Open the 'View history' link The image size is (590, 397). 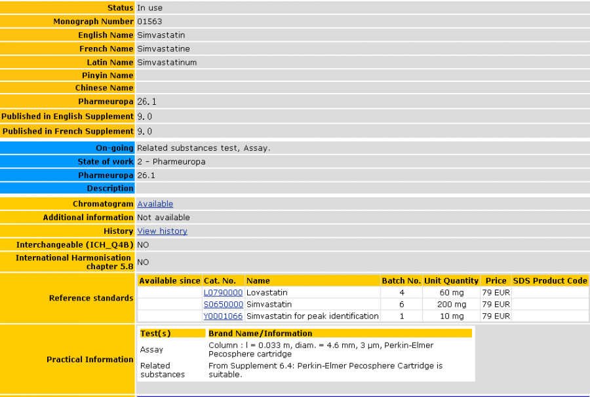(162, 231)
